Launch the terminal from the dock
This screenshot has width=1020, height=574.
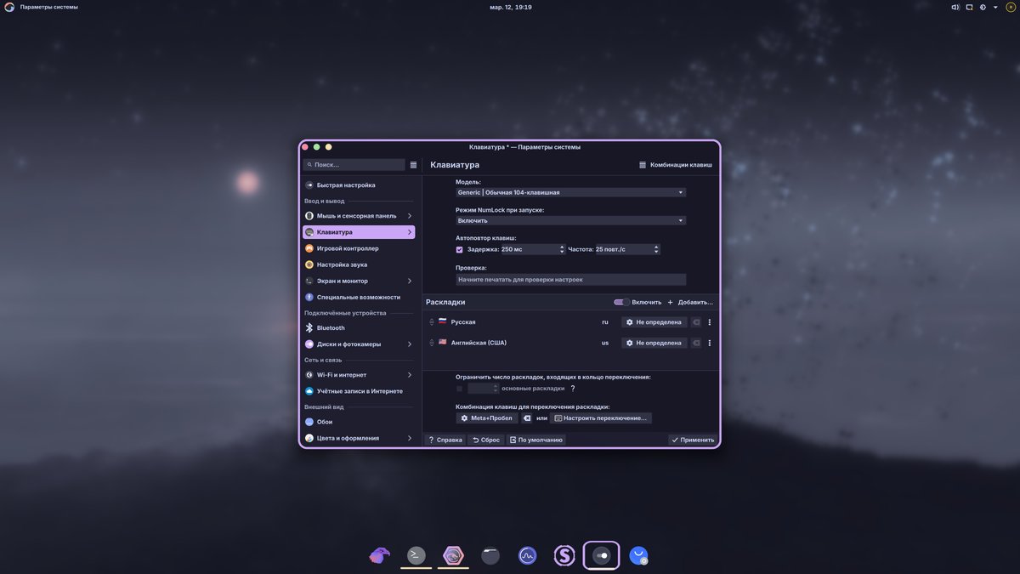coord(416,556)
